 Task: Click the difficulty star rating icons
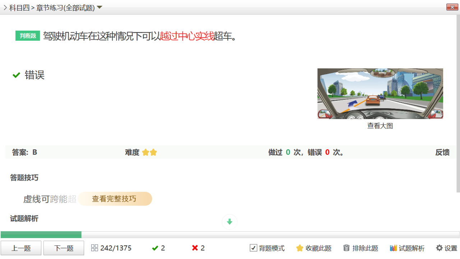click(149, 152)
